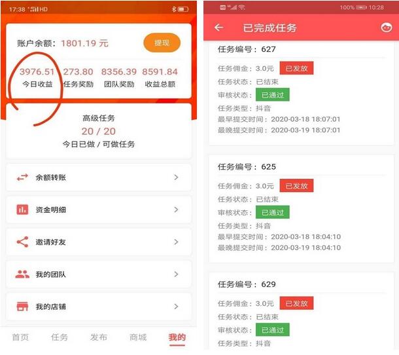Select the 我的团队 label

pyautogui.click(x=50, y=274)
